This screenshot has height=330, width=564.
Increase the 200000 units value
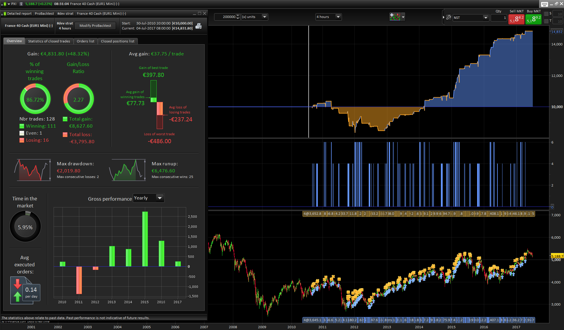click(238, 15)
